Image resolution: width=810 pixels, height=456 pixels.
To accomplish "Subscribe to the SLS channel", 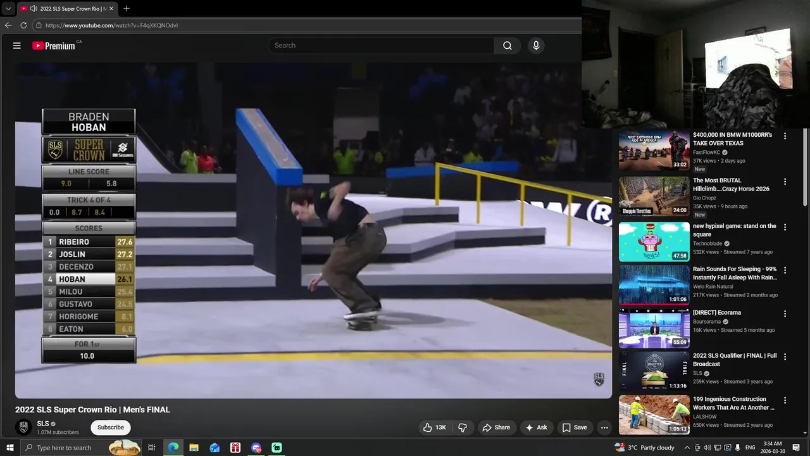I will (x=111, y=427).
